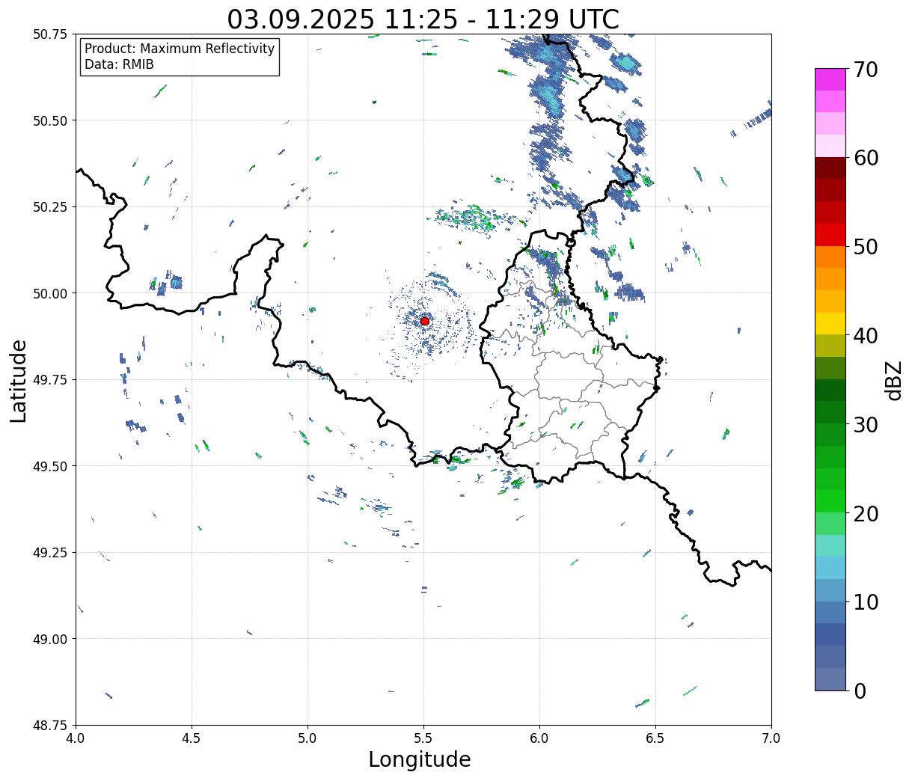Click the latitude tick label 49.00
Screen dimensions: 912x778
click(50, 639)
